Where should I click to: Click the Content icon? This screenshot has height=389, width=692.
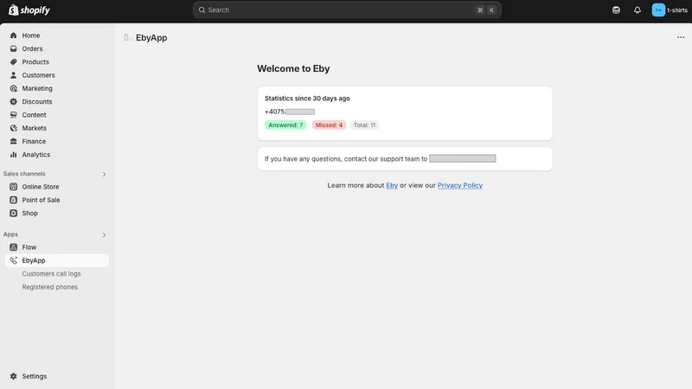[13, 115]
